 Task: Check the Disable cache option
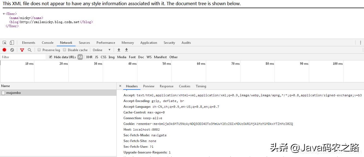(65, 50)
